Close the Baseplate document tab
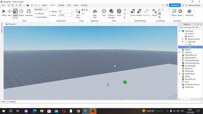This screenshot has height=114, width=203. pos(17,24)
